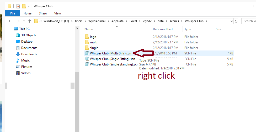Click the Back navigation arrow
Screen dimensions: 256x132
[10, 21]
